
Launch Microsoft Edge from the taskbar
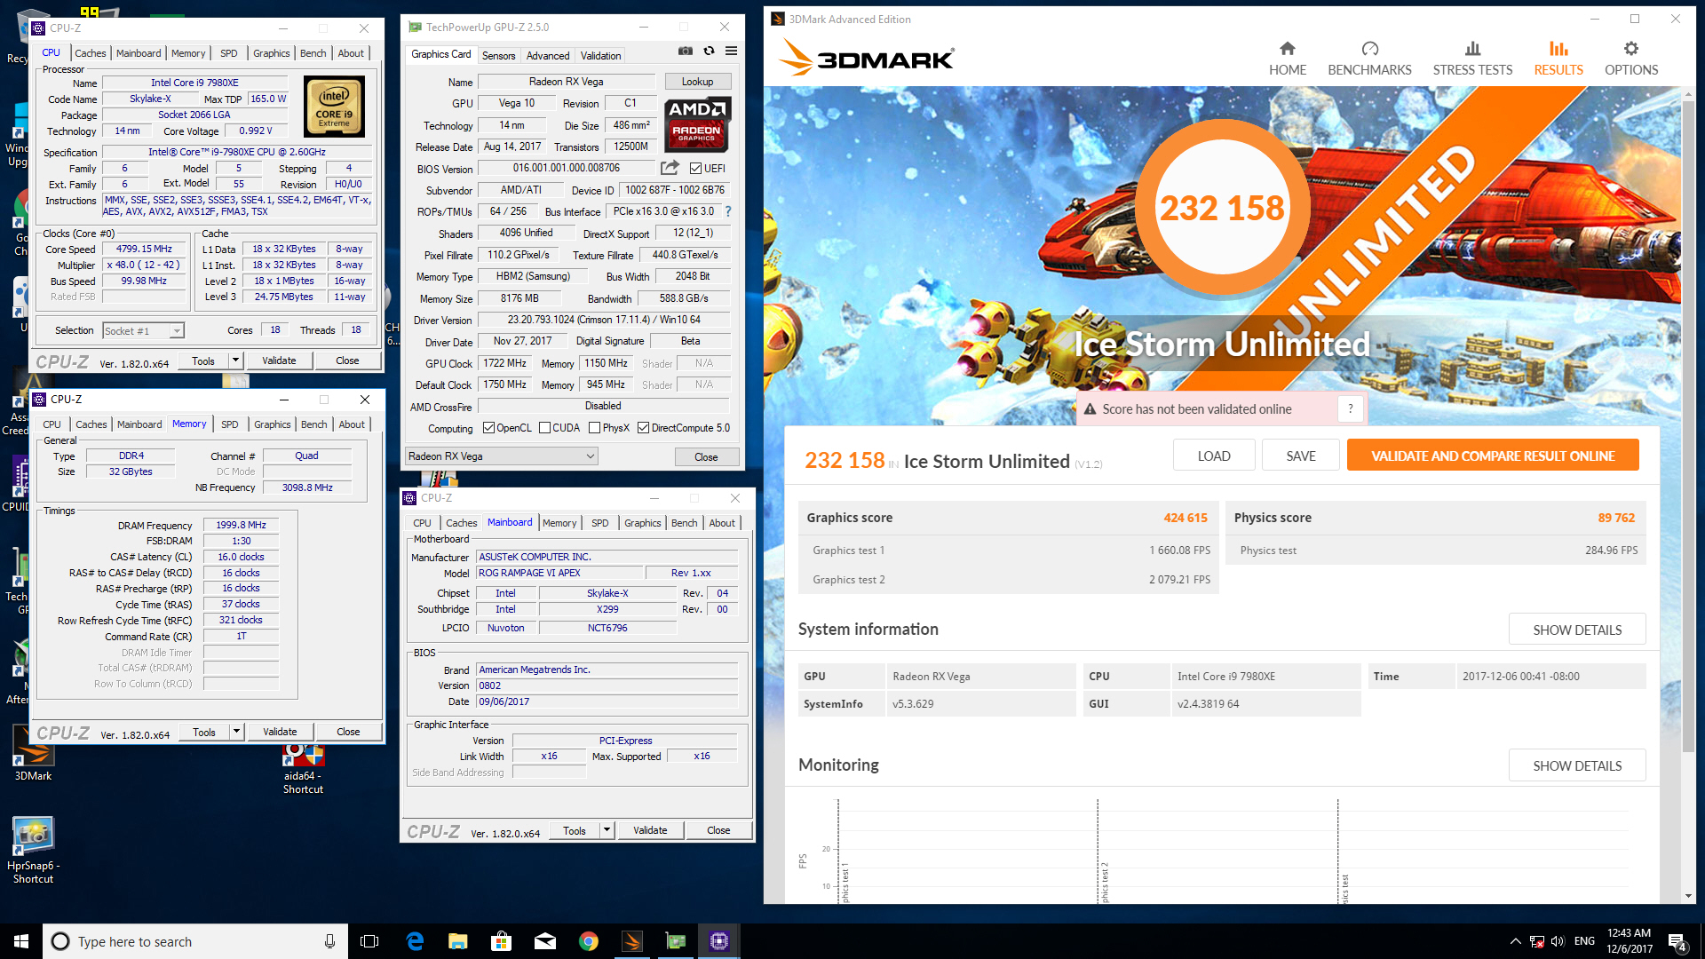click(415, 941)
